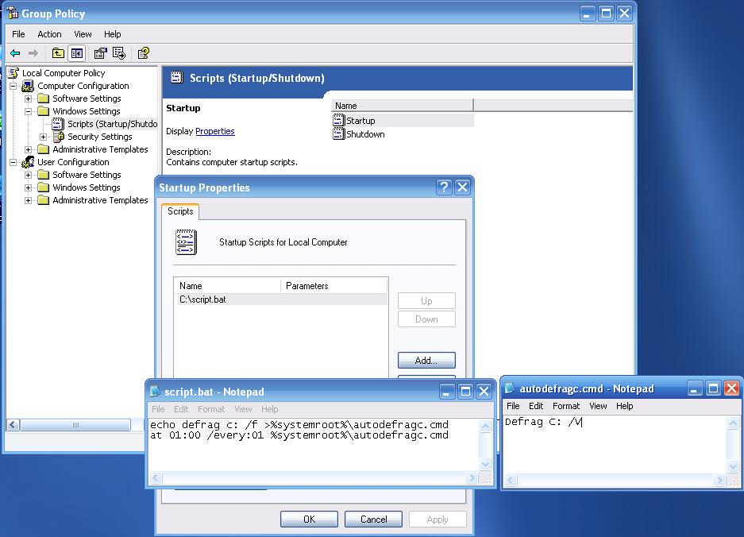Image resolution: width=744 pixels, height=537 pixels.
Task: Click the Forward arrow in Group Policy toolbar
Action: 33,53
